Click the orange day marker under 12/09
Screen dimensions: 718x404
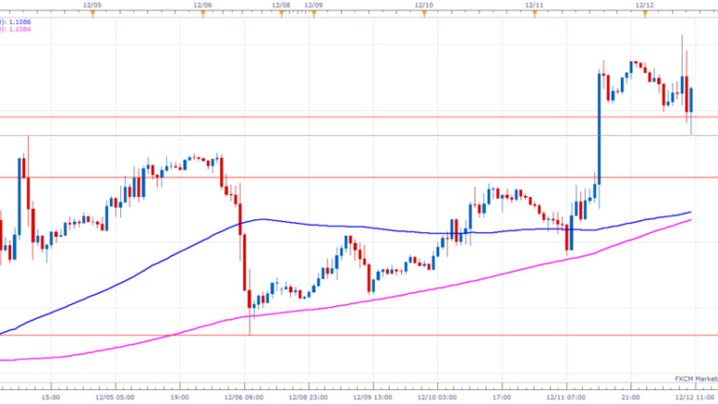point(313,14)
